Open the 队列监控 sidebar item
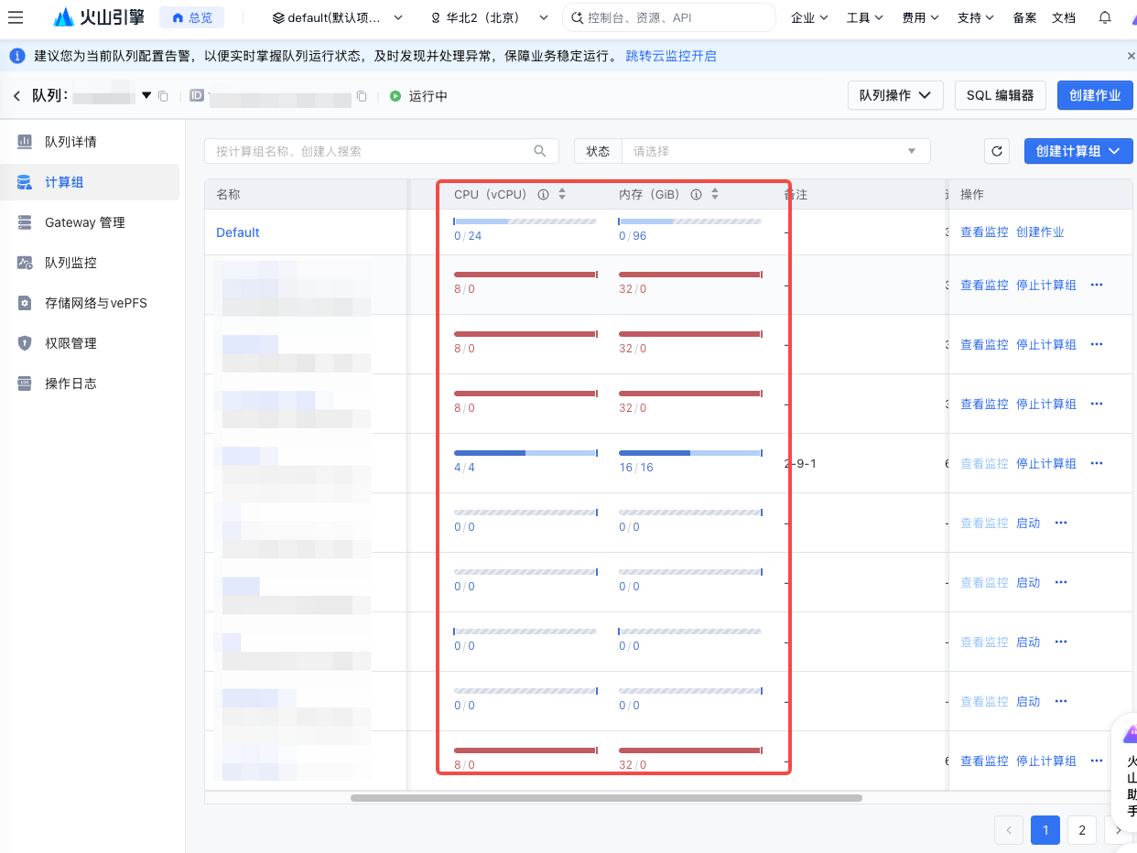This screenshot has height=853, width=1137. (x=91, y=263)
